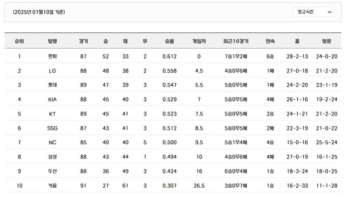Click the 홈 column header
This screenshot has height=197, width=346.
point(297,41)
